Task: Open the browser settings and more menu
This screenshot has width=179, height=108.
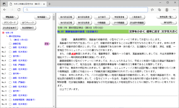Action: coord(174,10)
